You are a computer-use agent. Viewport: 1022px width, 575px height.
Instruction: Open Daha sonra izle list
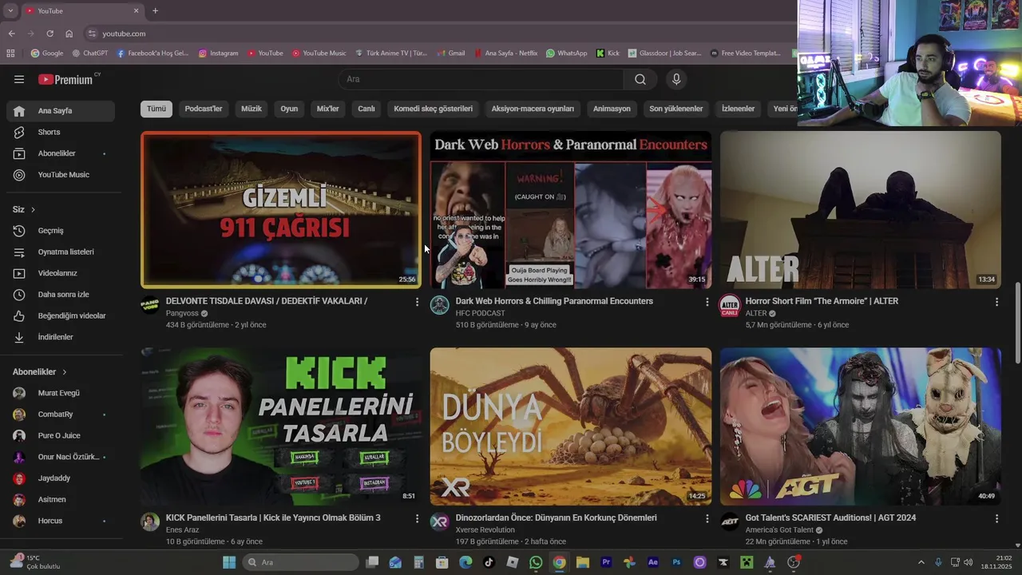point(61,295)
